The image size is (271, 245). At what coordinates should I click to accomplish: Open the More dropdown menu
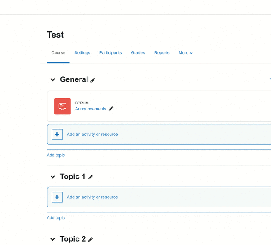coord(185,53)
